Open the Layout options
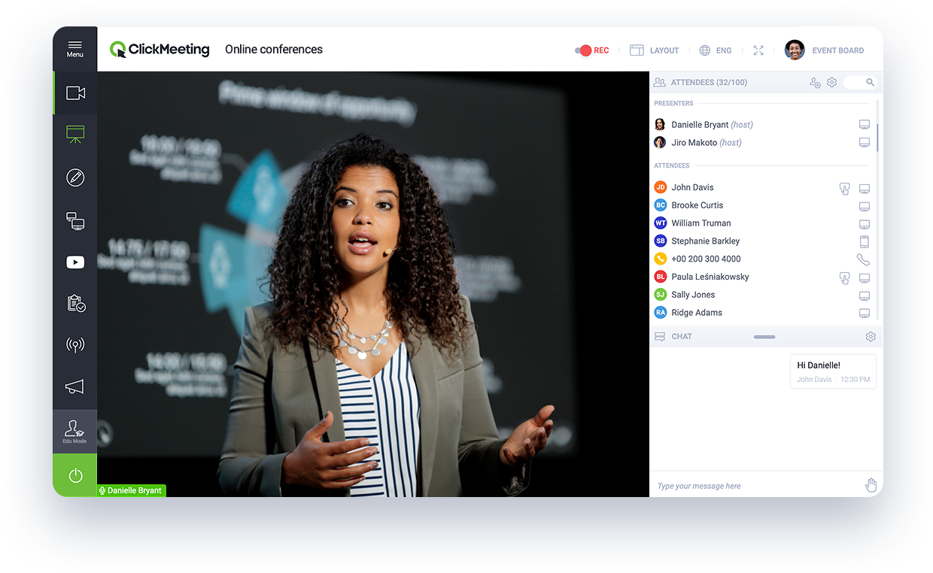933x573 pixels. (x=655, y=50)
